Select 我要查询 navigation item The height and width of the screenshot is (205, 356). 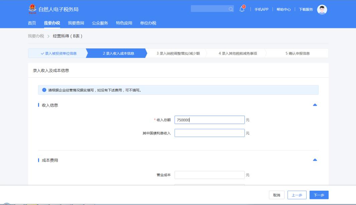76,23
